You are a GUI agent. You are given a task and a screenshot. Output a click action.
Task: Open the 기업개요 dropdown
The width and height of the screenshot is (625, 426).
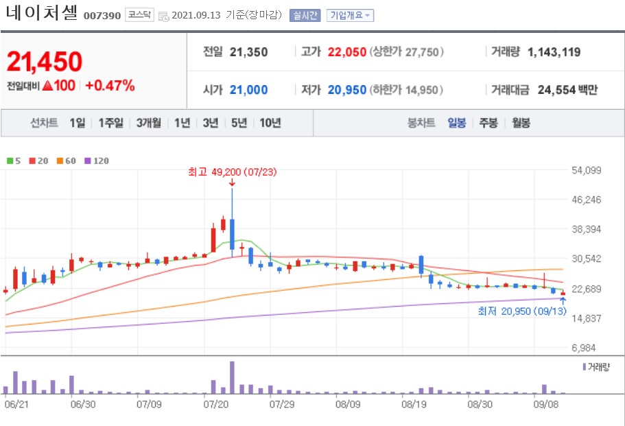pos(350,16)
